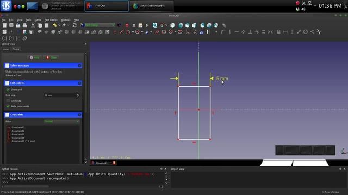Select the trim edge (scissors) tool
Viewport: 348px width, 195px height.
coord(195,32)
